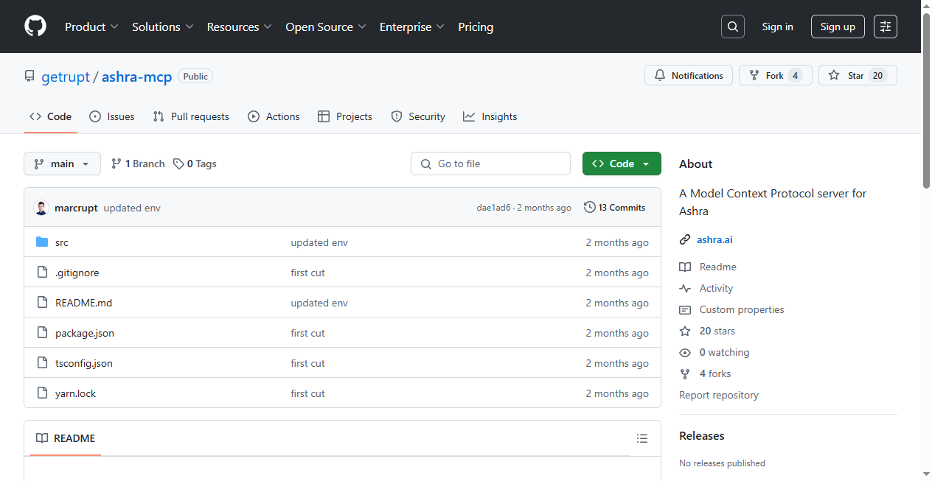Select the Code tab

click(x=51, y=116)
